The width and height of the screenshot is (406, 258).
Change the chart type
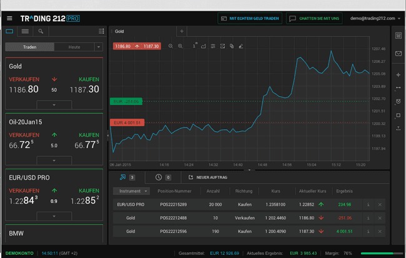pos(204,46)
